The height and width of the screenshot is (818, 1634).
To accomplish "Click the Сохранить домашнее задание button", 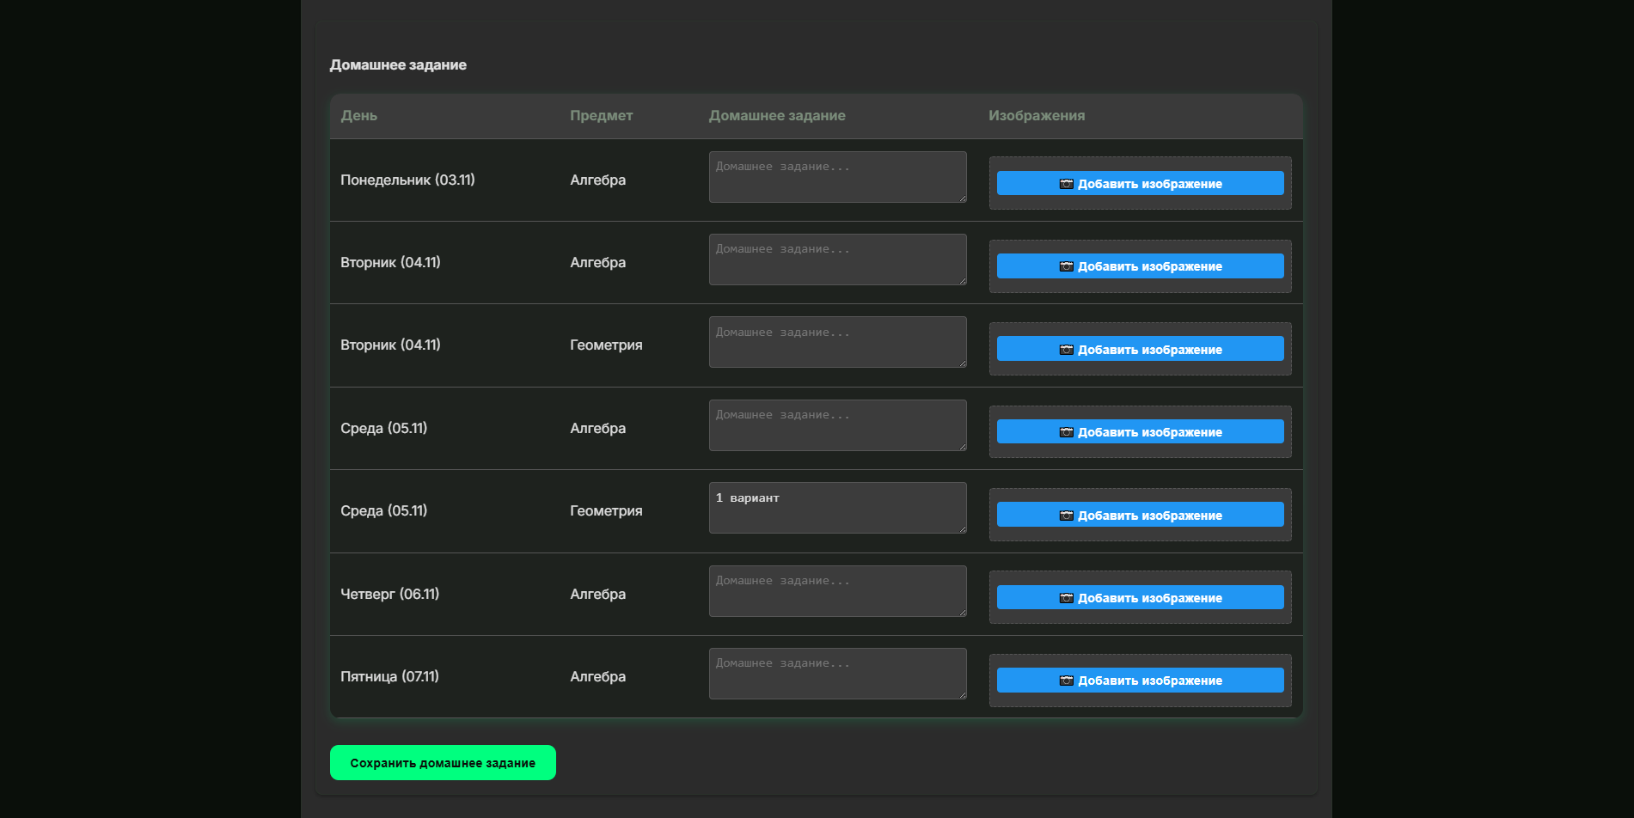I will coord(443,763).
